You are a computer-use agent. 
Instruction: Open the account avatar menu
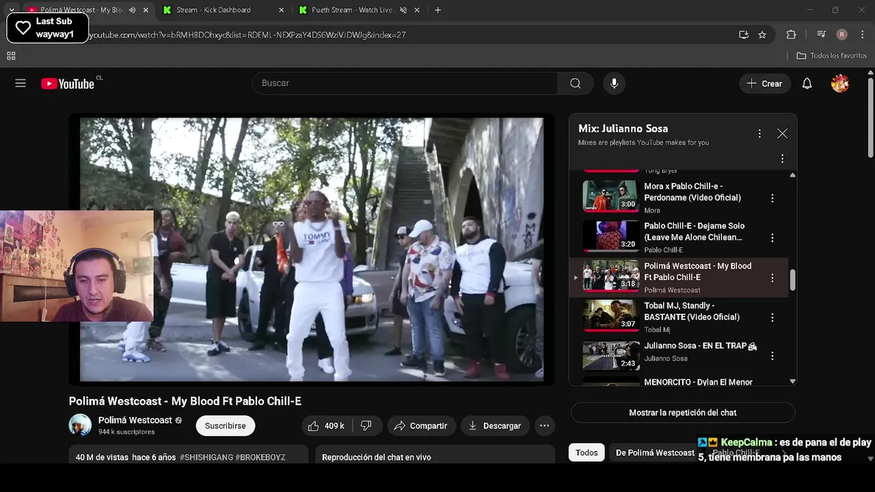[840, 83]
